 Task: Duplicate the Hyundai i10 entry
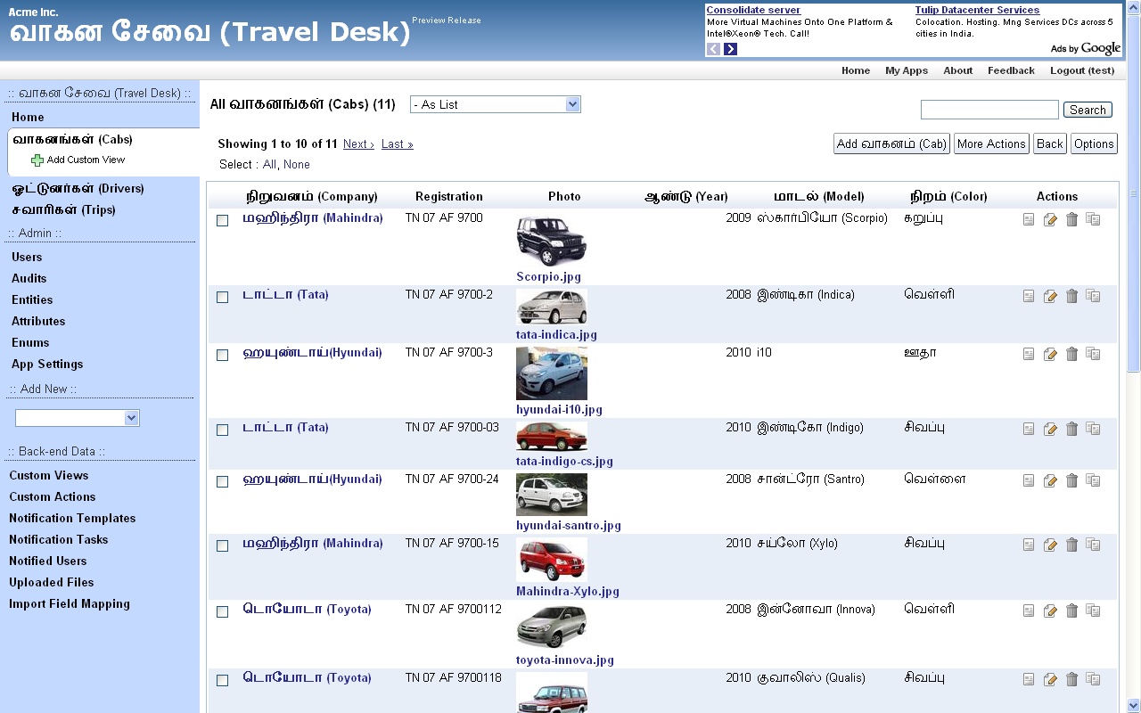1093,354
